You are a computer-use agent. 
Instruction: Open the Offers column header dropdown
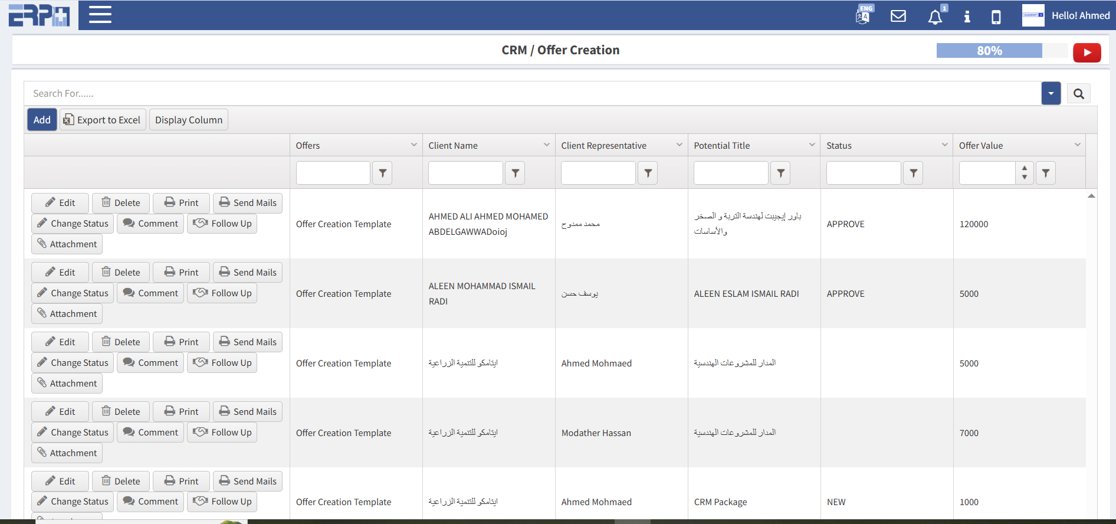[413, 145]
